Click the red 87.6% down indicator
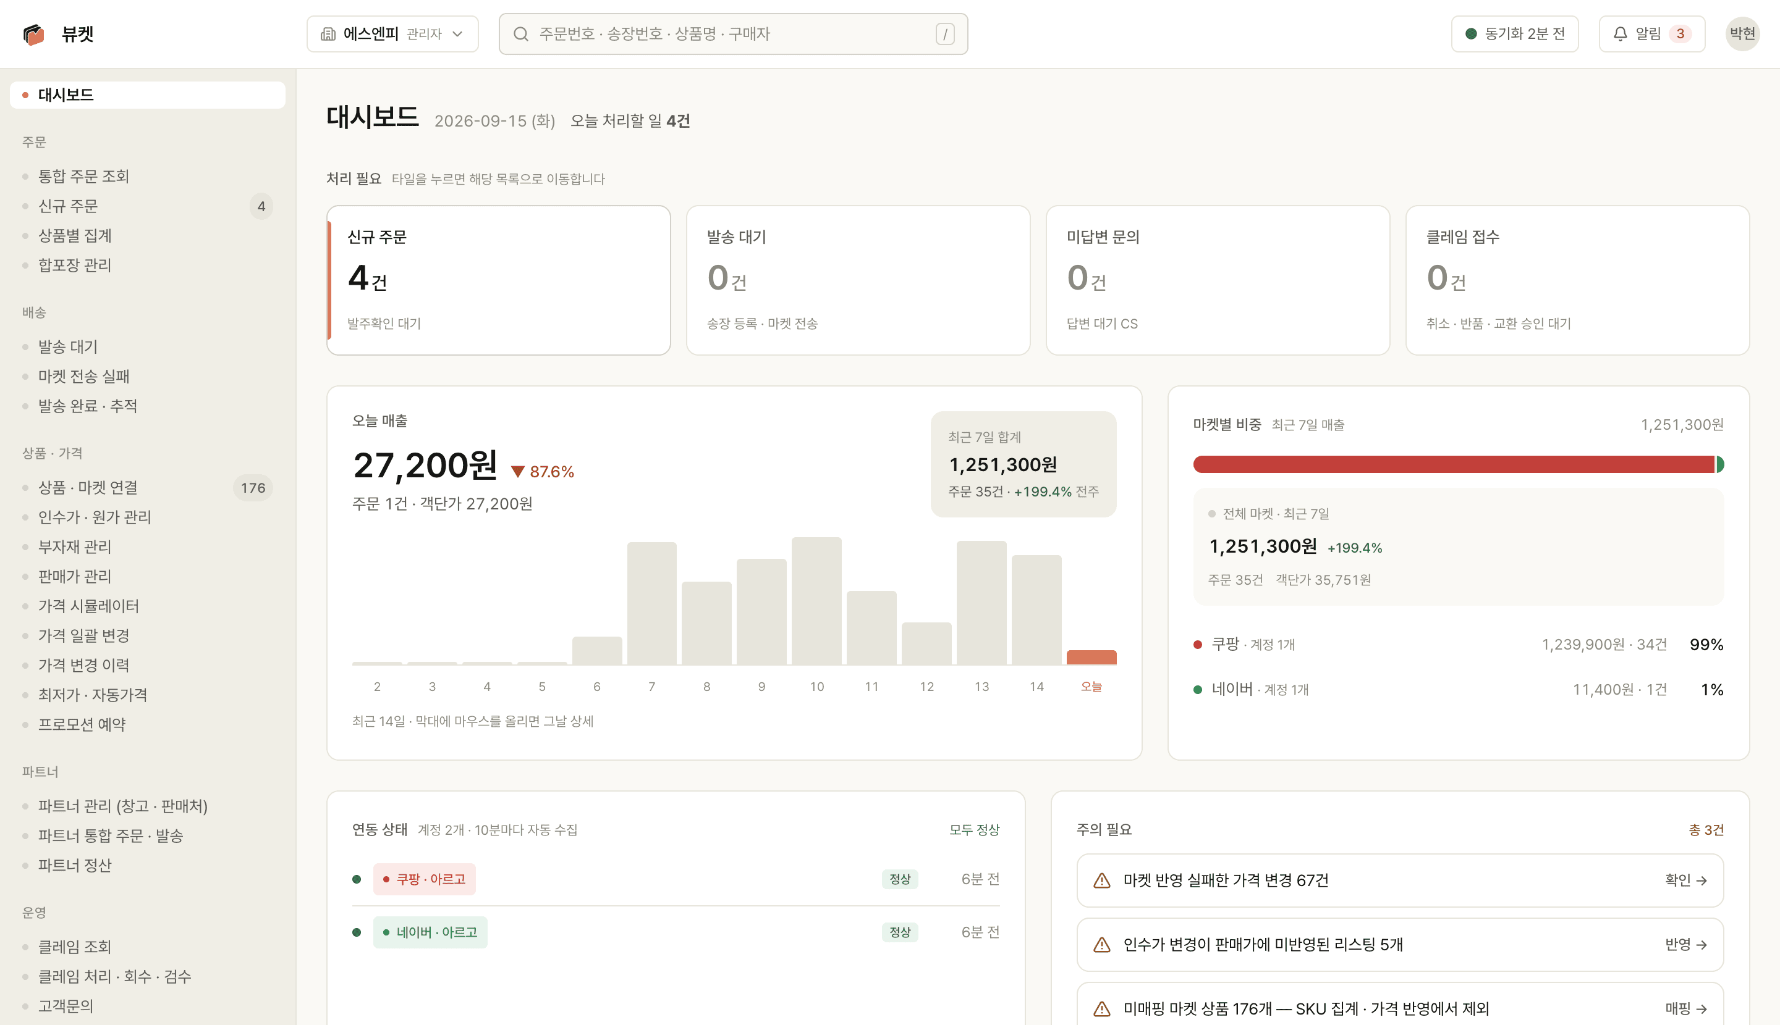 543,472
